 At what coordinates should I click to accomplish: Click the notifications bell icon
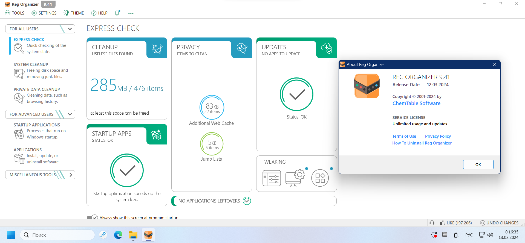tap(117, 13)
